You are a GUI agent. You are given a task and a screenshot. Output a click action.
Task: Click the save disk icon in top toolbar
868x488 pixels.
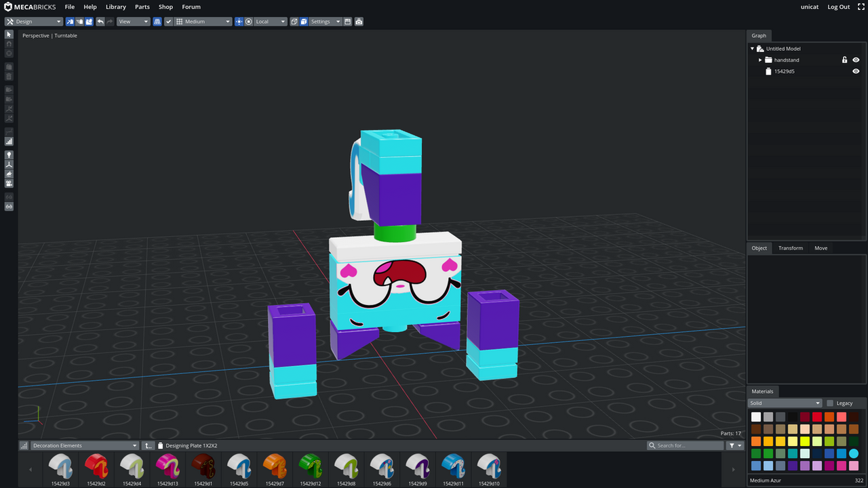(x=347, y=22)
